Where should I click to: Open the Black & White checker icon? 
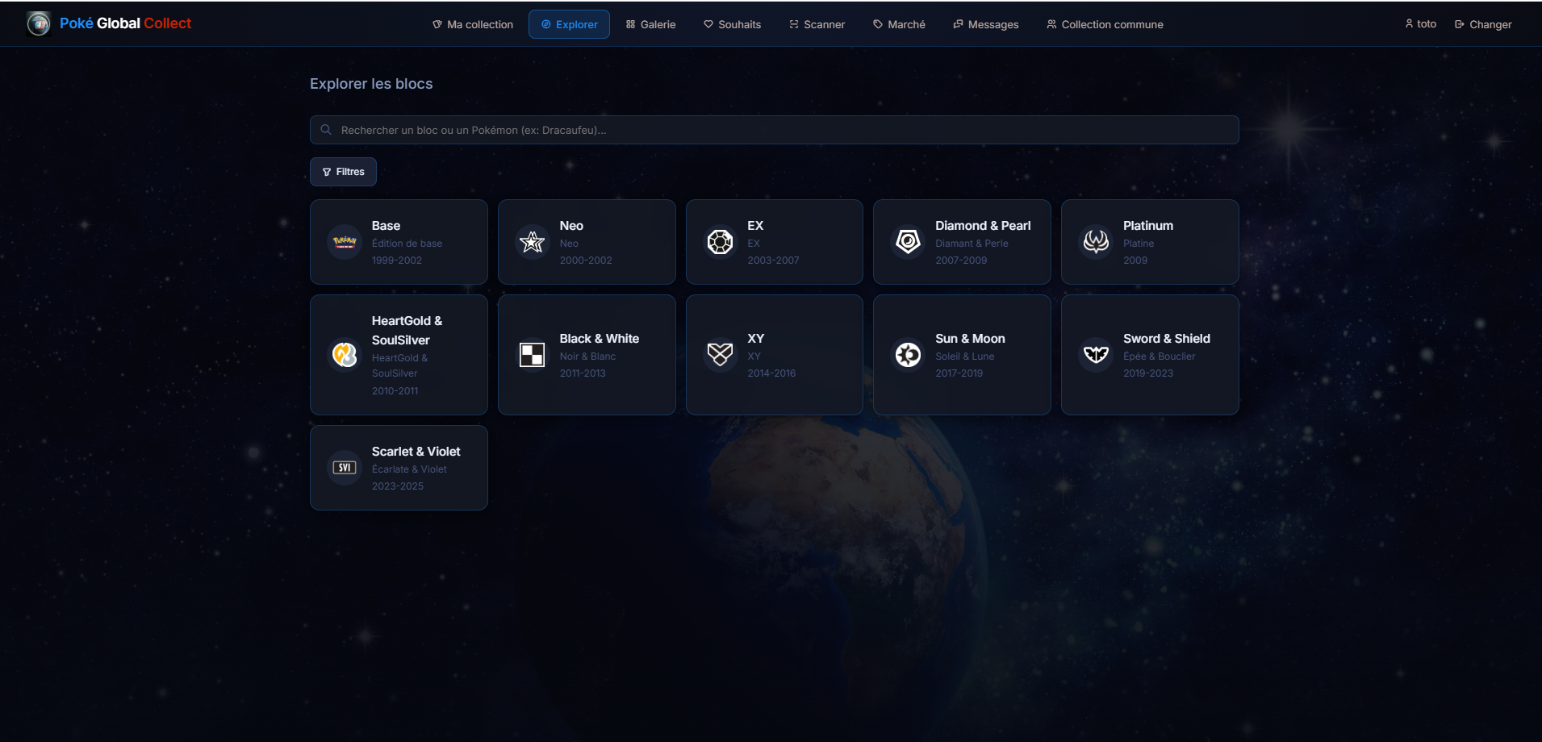point(533,355)
